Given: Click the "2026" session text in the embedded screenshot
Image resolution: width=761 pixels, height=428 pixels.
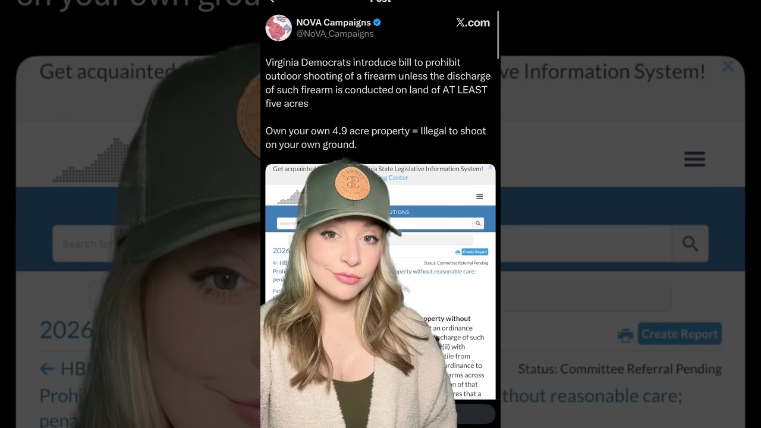Looking at the screenshot, I should pyautogui.click(x=281, y=251).
